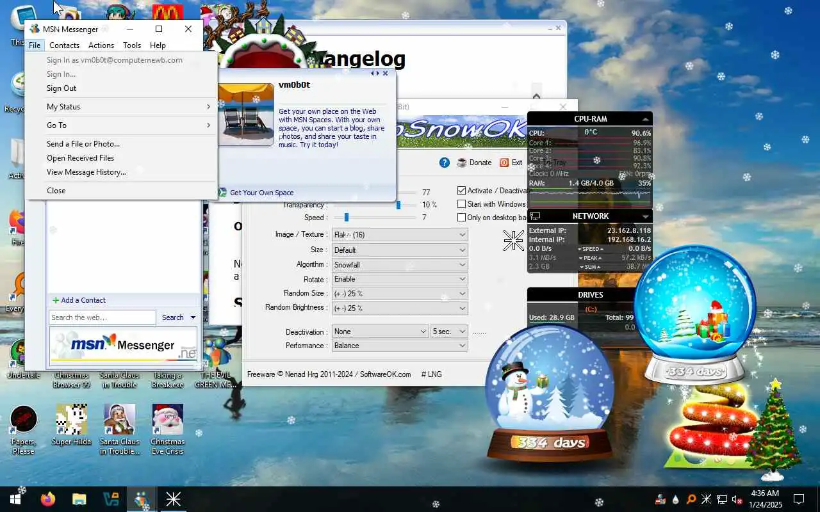
Task: Click the muted volume tray icon
Action: tap(737, 499)
